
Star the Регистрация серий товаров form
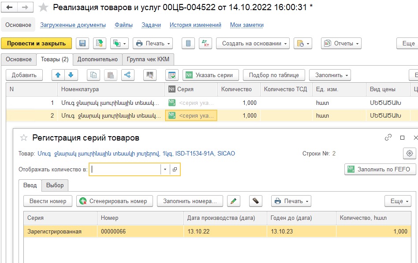point(24,138)
